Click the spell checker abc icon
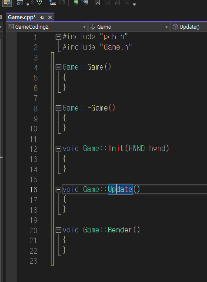Viewport: 207px width, 282px height. [39, 2]
